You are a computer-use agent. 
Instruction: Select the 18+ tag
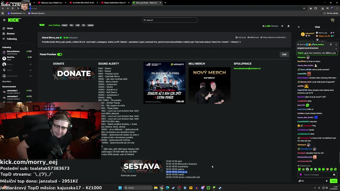(71, 25)
